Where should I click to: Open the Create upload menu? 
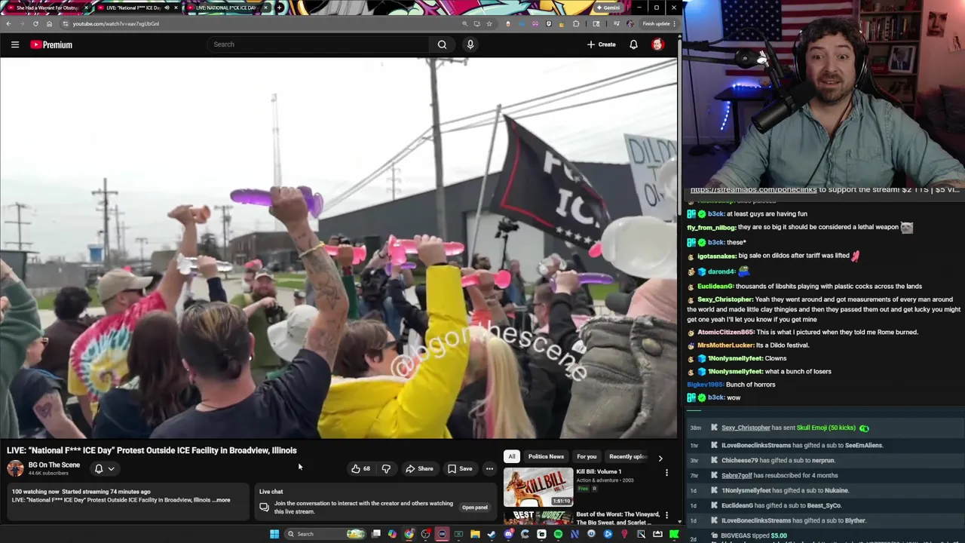click(602, 44)
